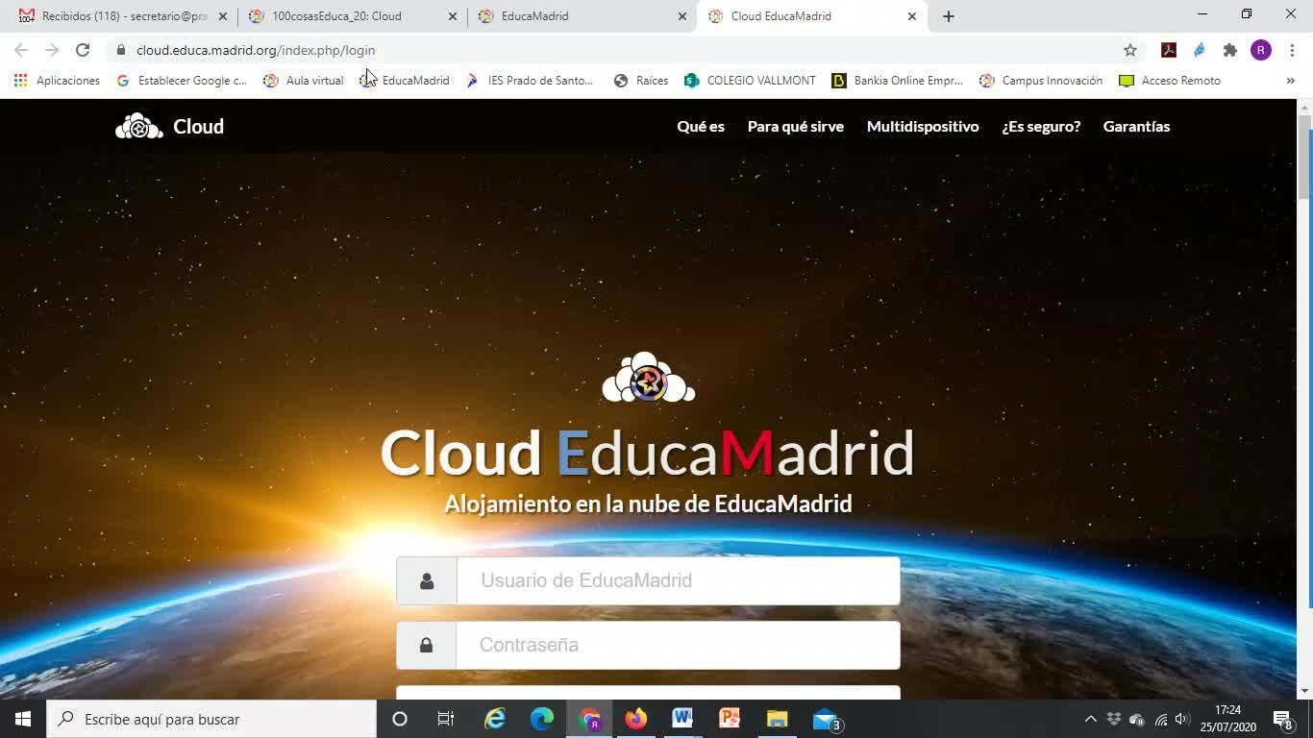
Task: Open the volume control in system tray
Action: (1182, 719)
